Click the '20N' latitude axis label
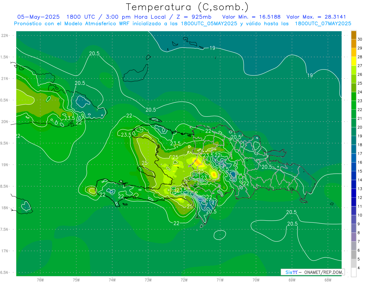 (x=5, y=122)
